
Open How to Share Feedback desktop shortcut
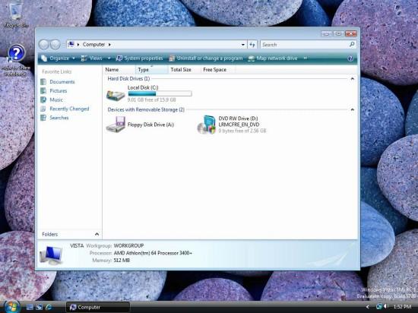(16, 61)
